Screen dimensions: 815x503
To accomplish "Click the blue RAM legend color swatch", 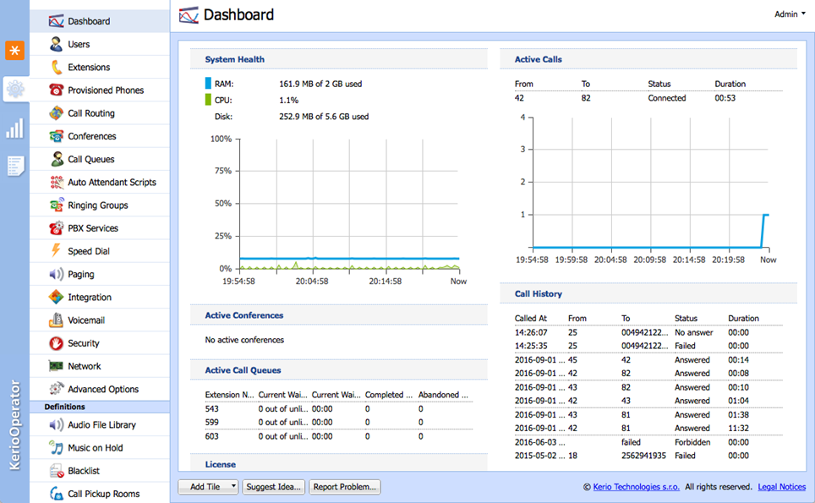I will tap(208, 83).
